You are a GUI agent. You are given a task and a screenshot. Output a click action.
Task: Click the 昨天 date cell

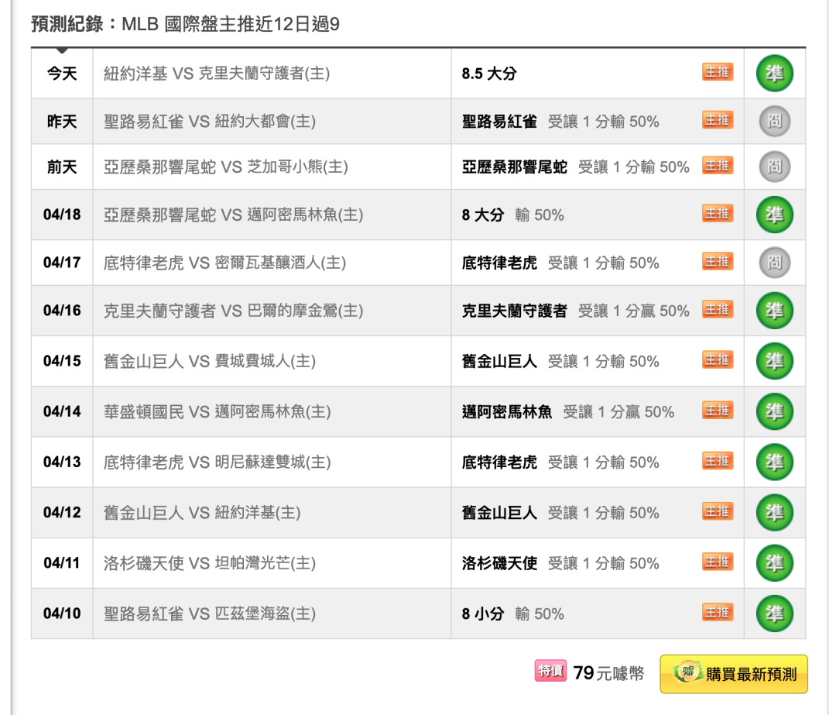(x=62, y=121)
